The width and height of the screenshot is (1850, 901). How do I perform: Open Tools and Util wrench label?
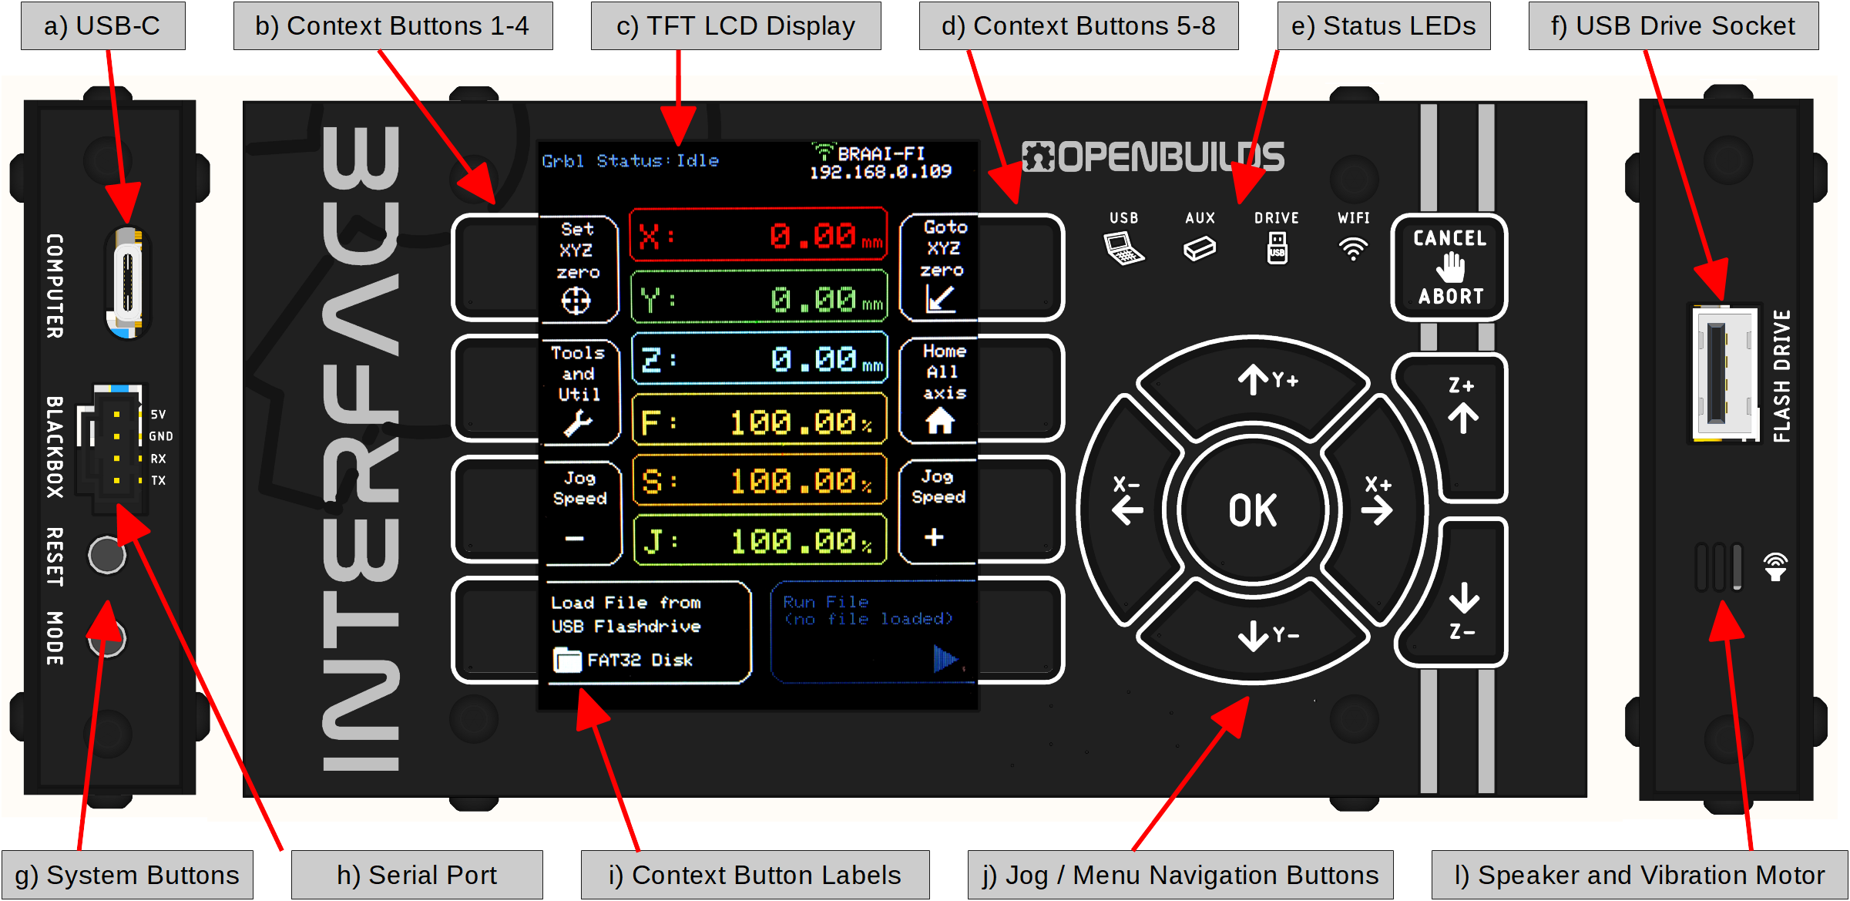tap(578, 392)
